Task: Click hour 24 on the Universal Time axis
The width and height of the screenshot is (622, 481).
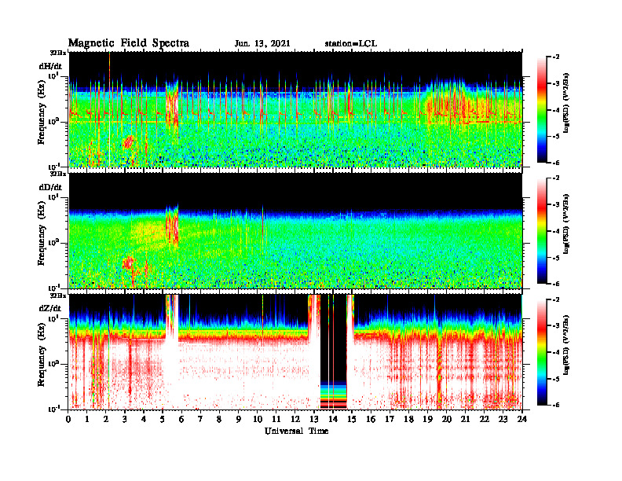Action: [x=521, y=420]
